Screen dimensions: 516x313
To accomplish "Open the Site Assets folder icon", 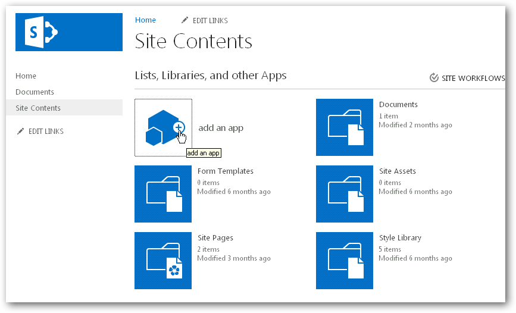I will 344,194.
